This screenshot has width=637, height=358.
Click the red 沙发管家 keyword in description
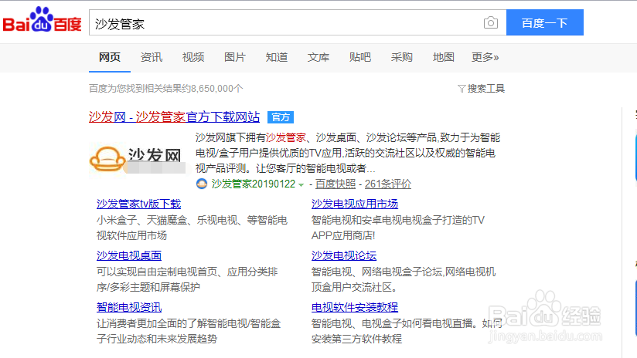click(286, 138)
